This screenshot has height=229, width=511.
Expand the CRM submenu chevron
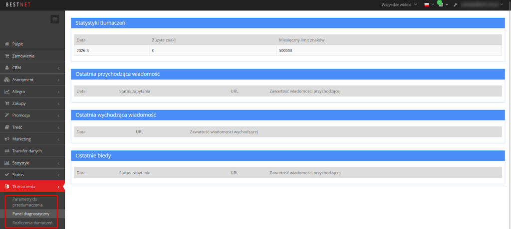(x=58, y=68)
